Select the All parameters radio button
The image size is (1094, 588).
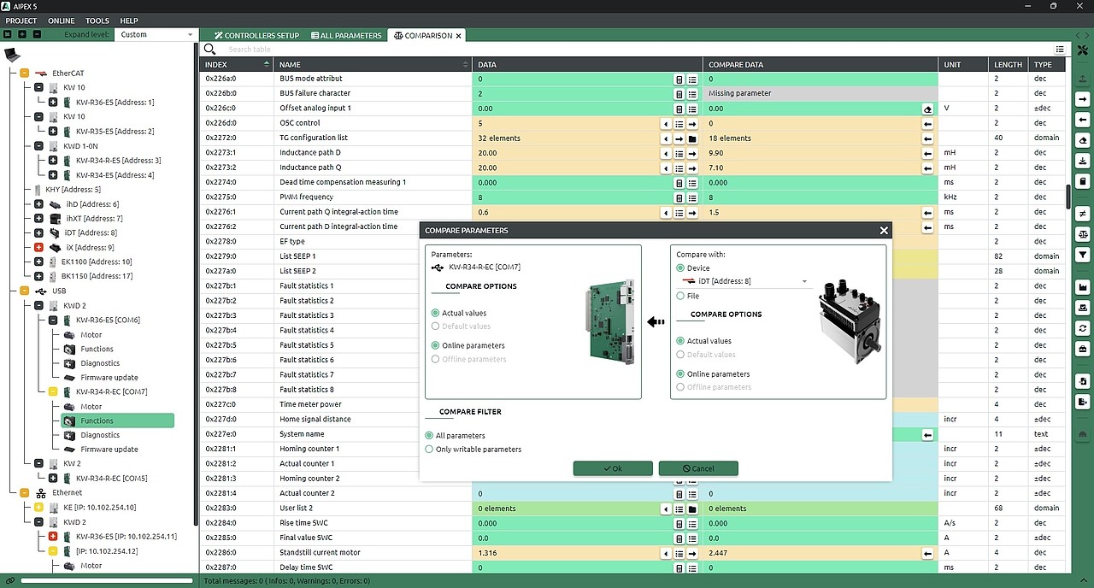(x=429, y=436)
